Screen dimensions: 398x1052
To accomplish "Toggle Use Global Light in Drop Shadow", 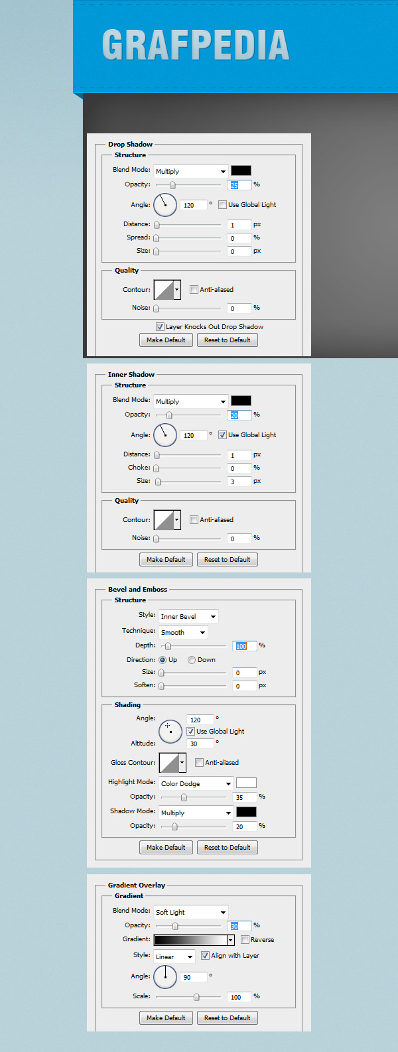I will tap(223, 205).
